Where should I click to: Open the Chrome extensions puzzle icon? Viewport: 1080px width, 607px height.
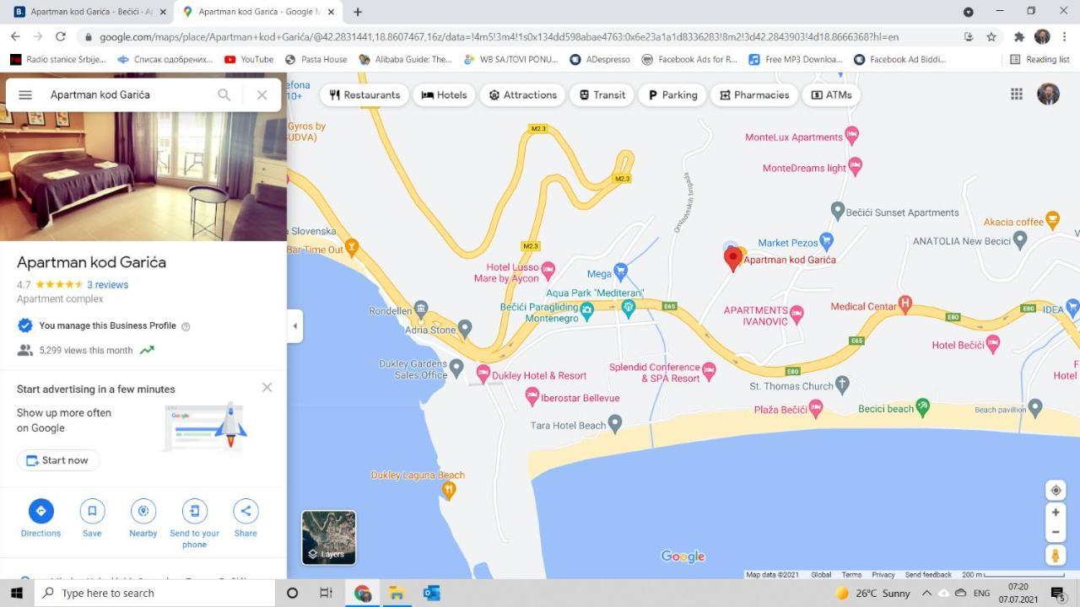pos(1018,36)
